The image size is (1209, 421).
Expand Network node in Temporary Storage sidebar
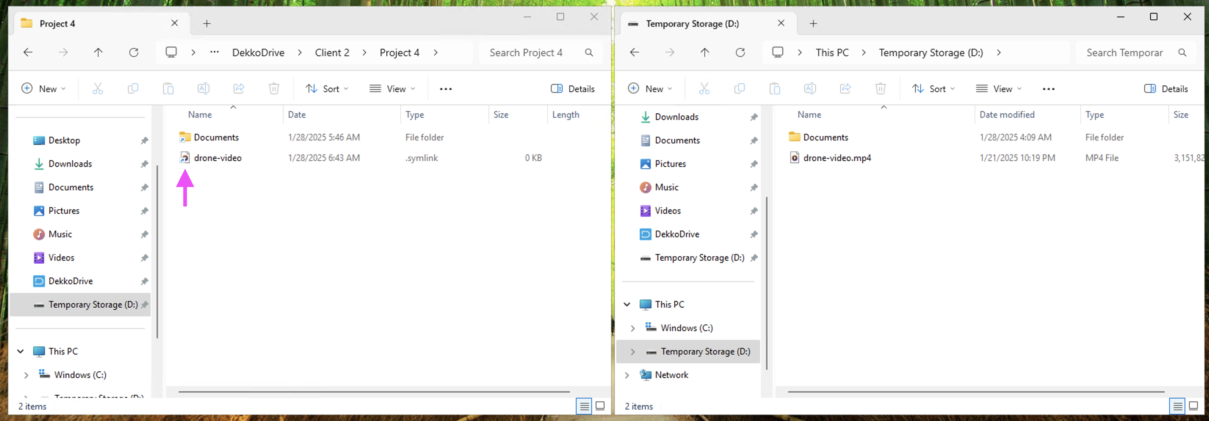[x=627, y=374]
